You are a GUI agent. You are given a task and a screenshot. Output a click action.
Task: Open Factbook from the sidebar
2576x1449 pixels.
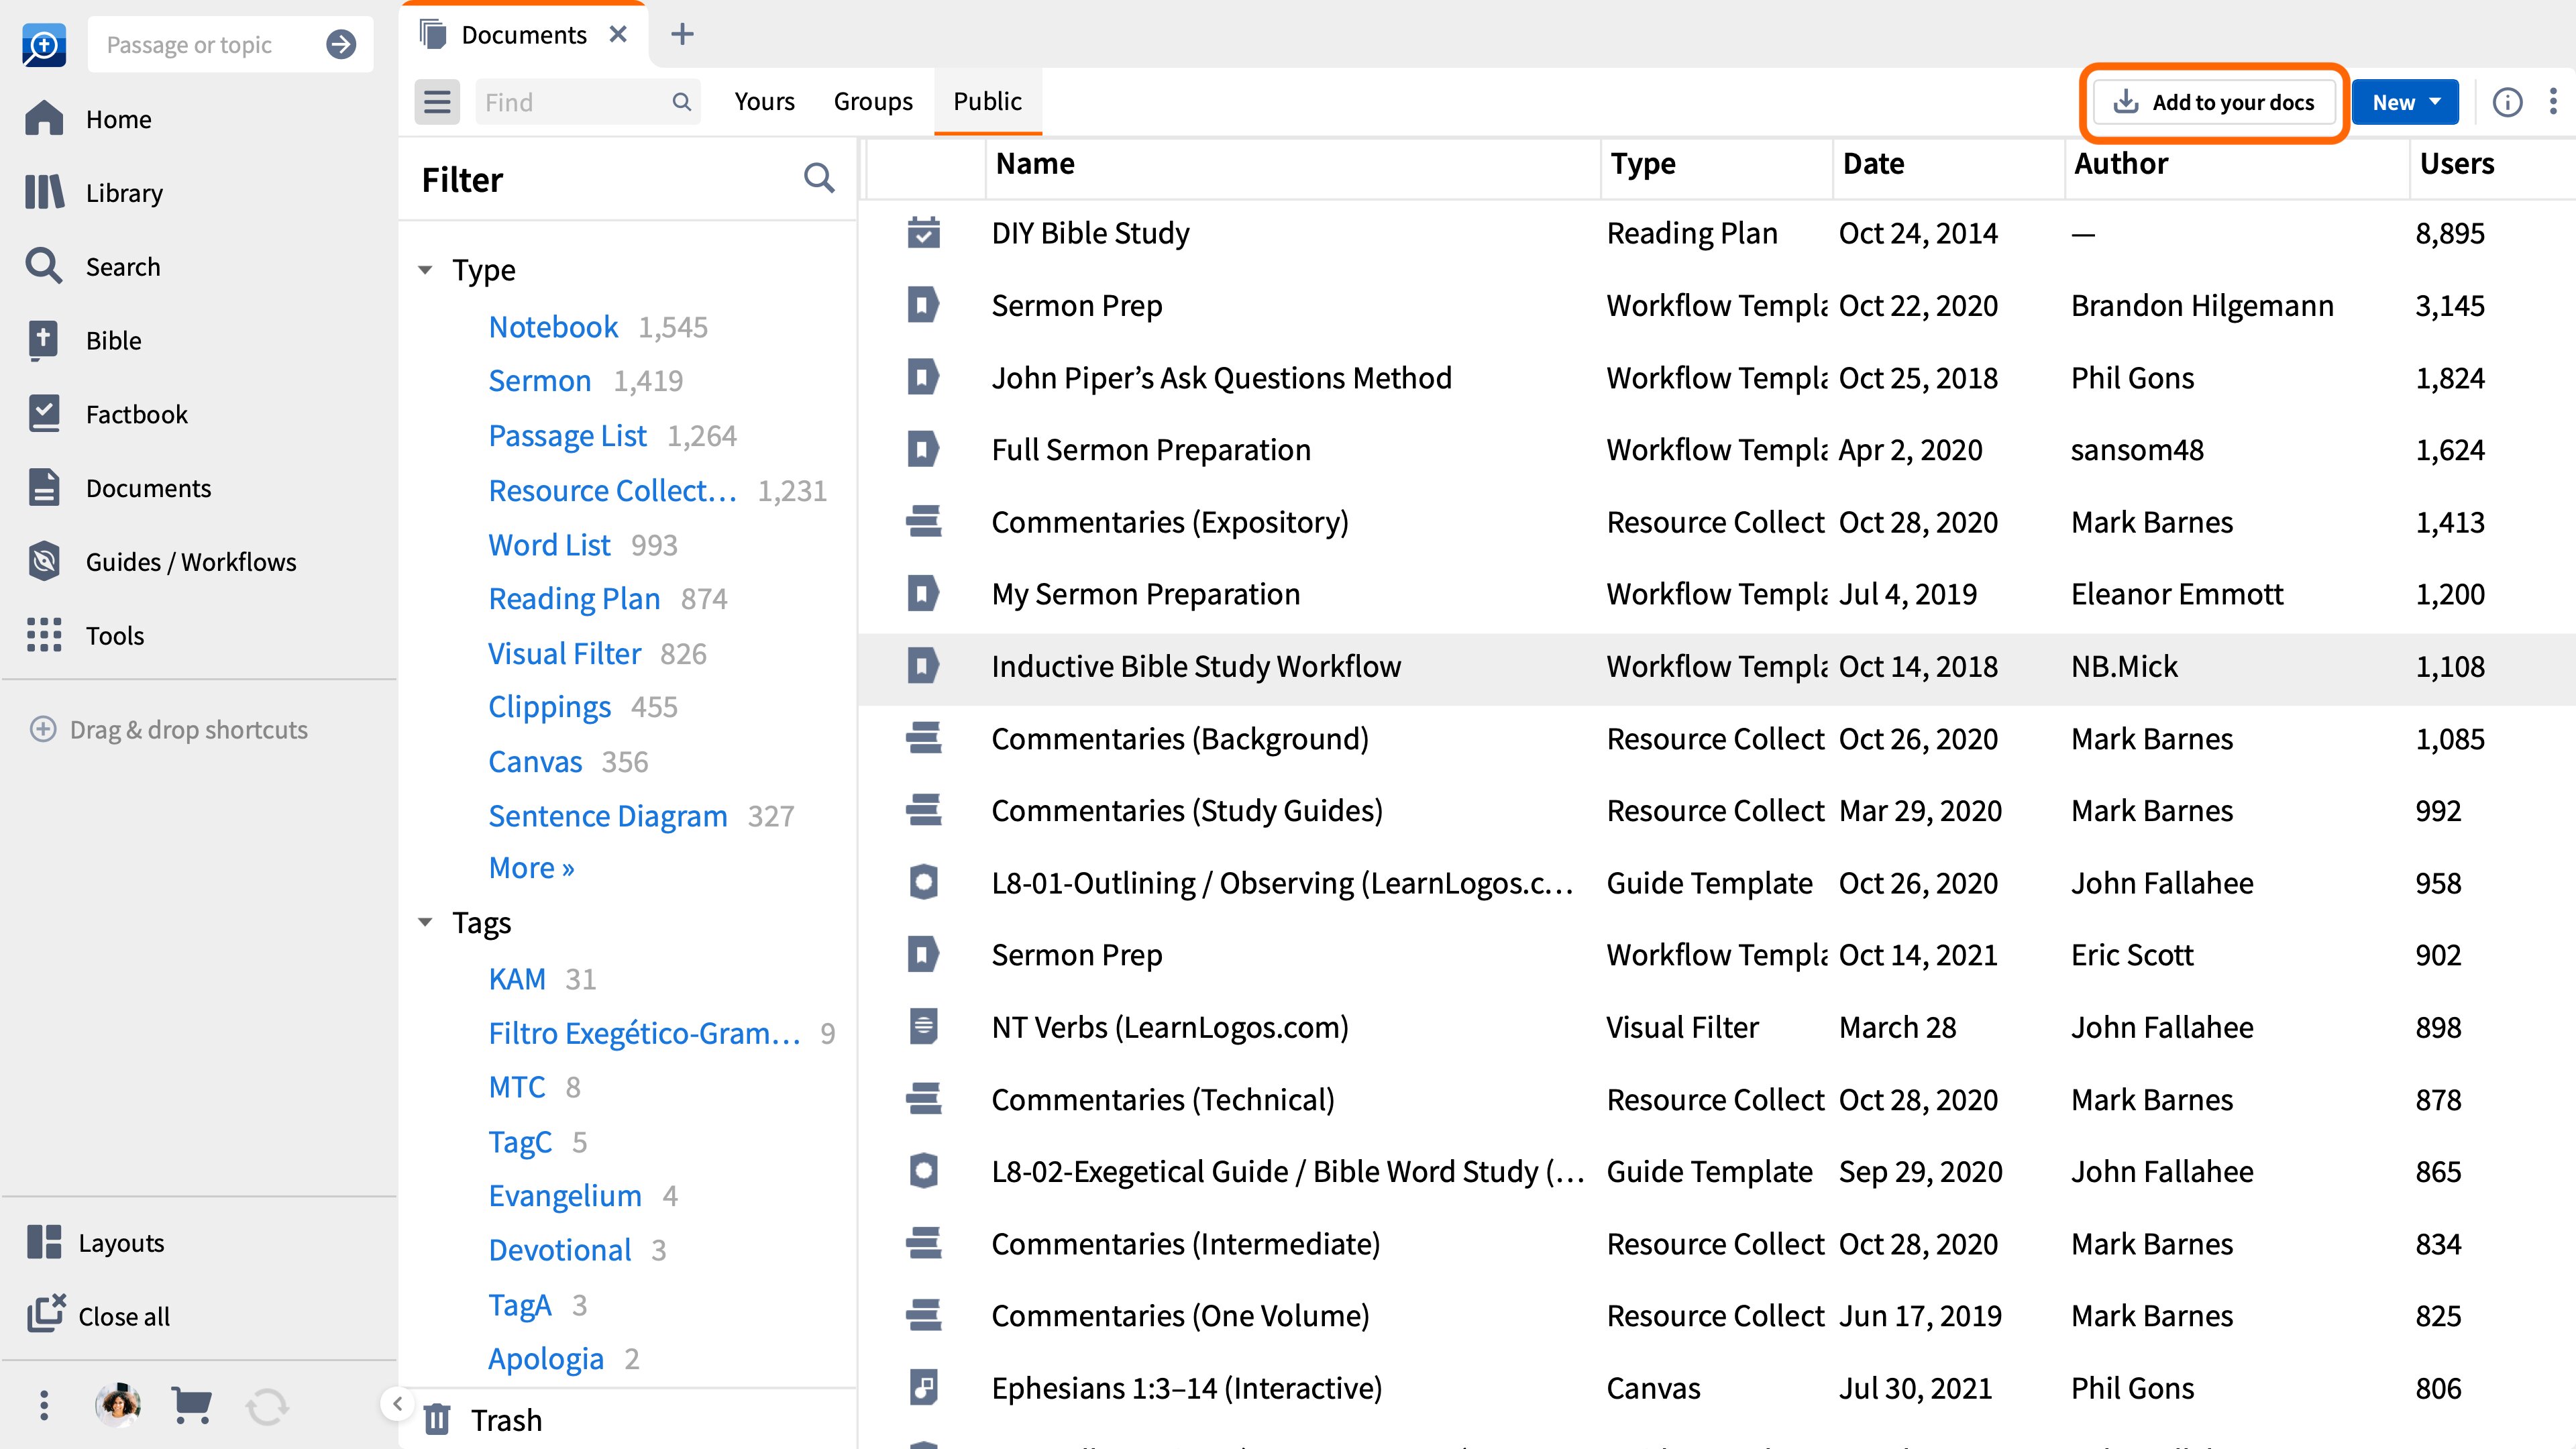(x=106, y=414)
